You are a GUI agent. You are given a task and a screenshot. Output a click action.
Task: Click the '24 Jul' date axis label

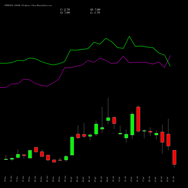pos(173,179)
